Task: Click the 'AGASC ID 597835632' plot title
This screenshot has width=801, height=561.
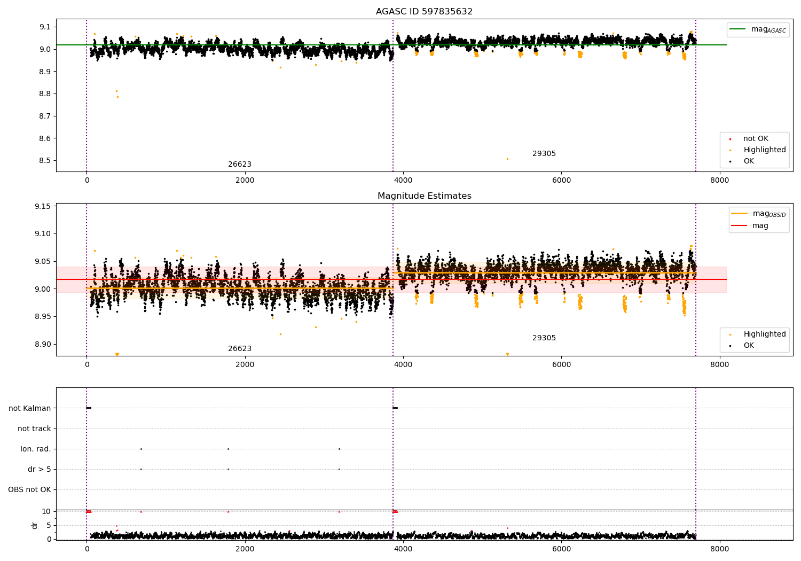Action: click(x=424, y=12)
